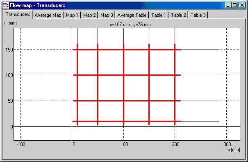The height and width of the screenshot is (162, 248).
Task: Click the red horizontal transducer at y=50
Action: click(127, 101)
